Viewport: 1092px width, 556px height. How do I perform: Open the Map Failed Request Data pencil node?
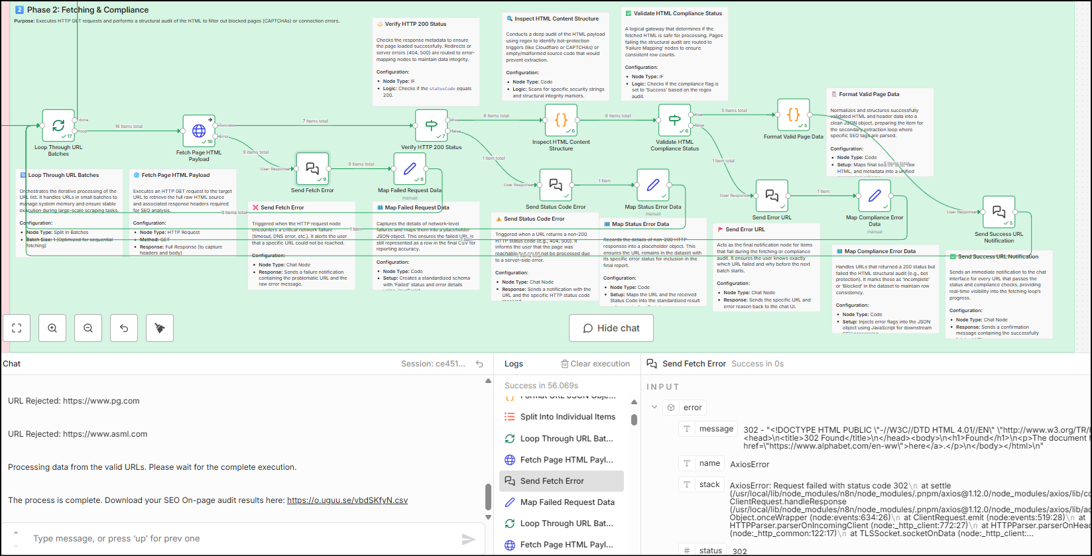[410, 169]
